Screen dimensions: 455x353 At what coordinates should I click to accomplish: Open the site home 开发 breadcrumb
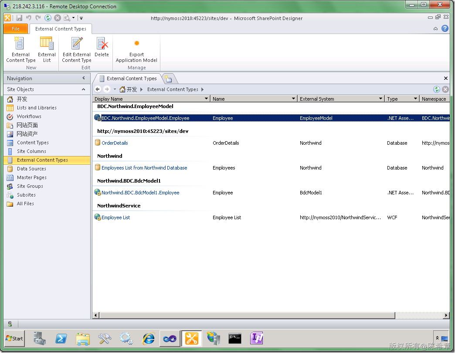pyautogui.click(x=128, y=89)
